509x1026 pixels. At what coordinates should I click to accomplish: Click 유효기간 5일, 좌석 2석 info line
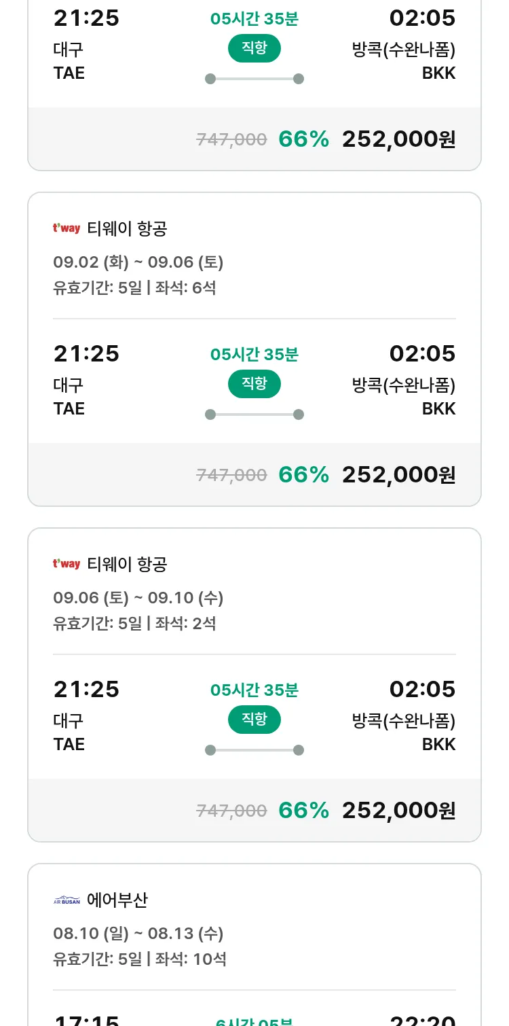[x=134, y=624]
